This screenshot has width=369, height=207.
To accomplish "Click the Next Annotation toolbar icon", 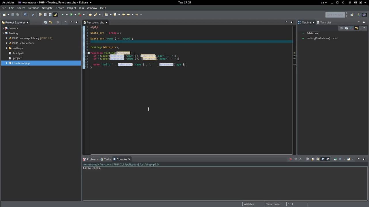I will pos(106,14).
